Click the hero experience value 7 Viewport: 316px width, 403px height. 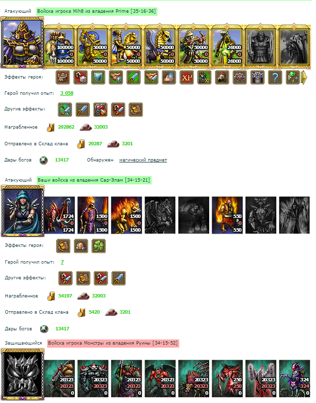(62, 262)
